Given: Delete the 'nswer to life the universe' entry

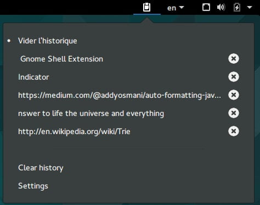Looking at the screenshot, I should [234, 113].
